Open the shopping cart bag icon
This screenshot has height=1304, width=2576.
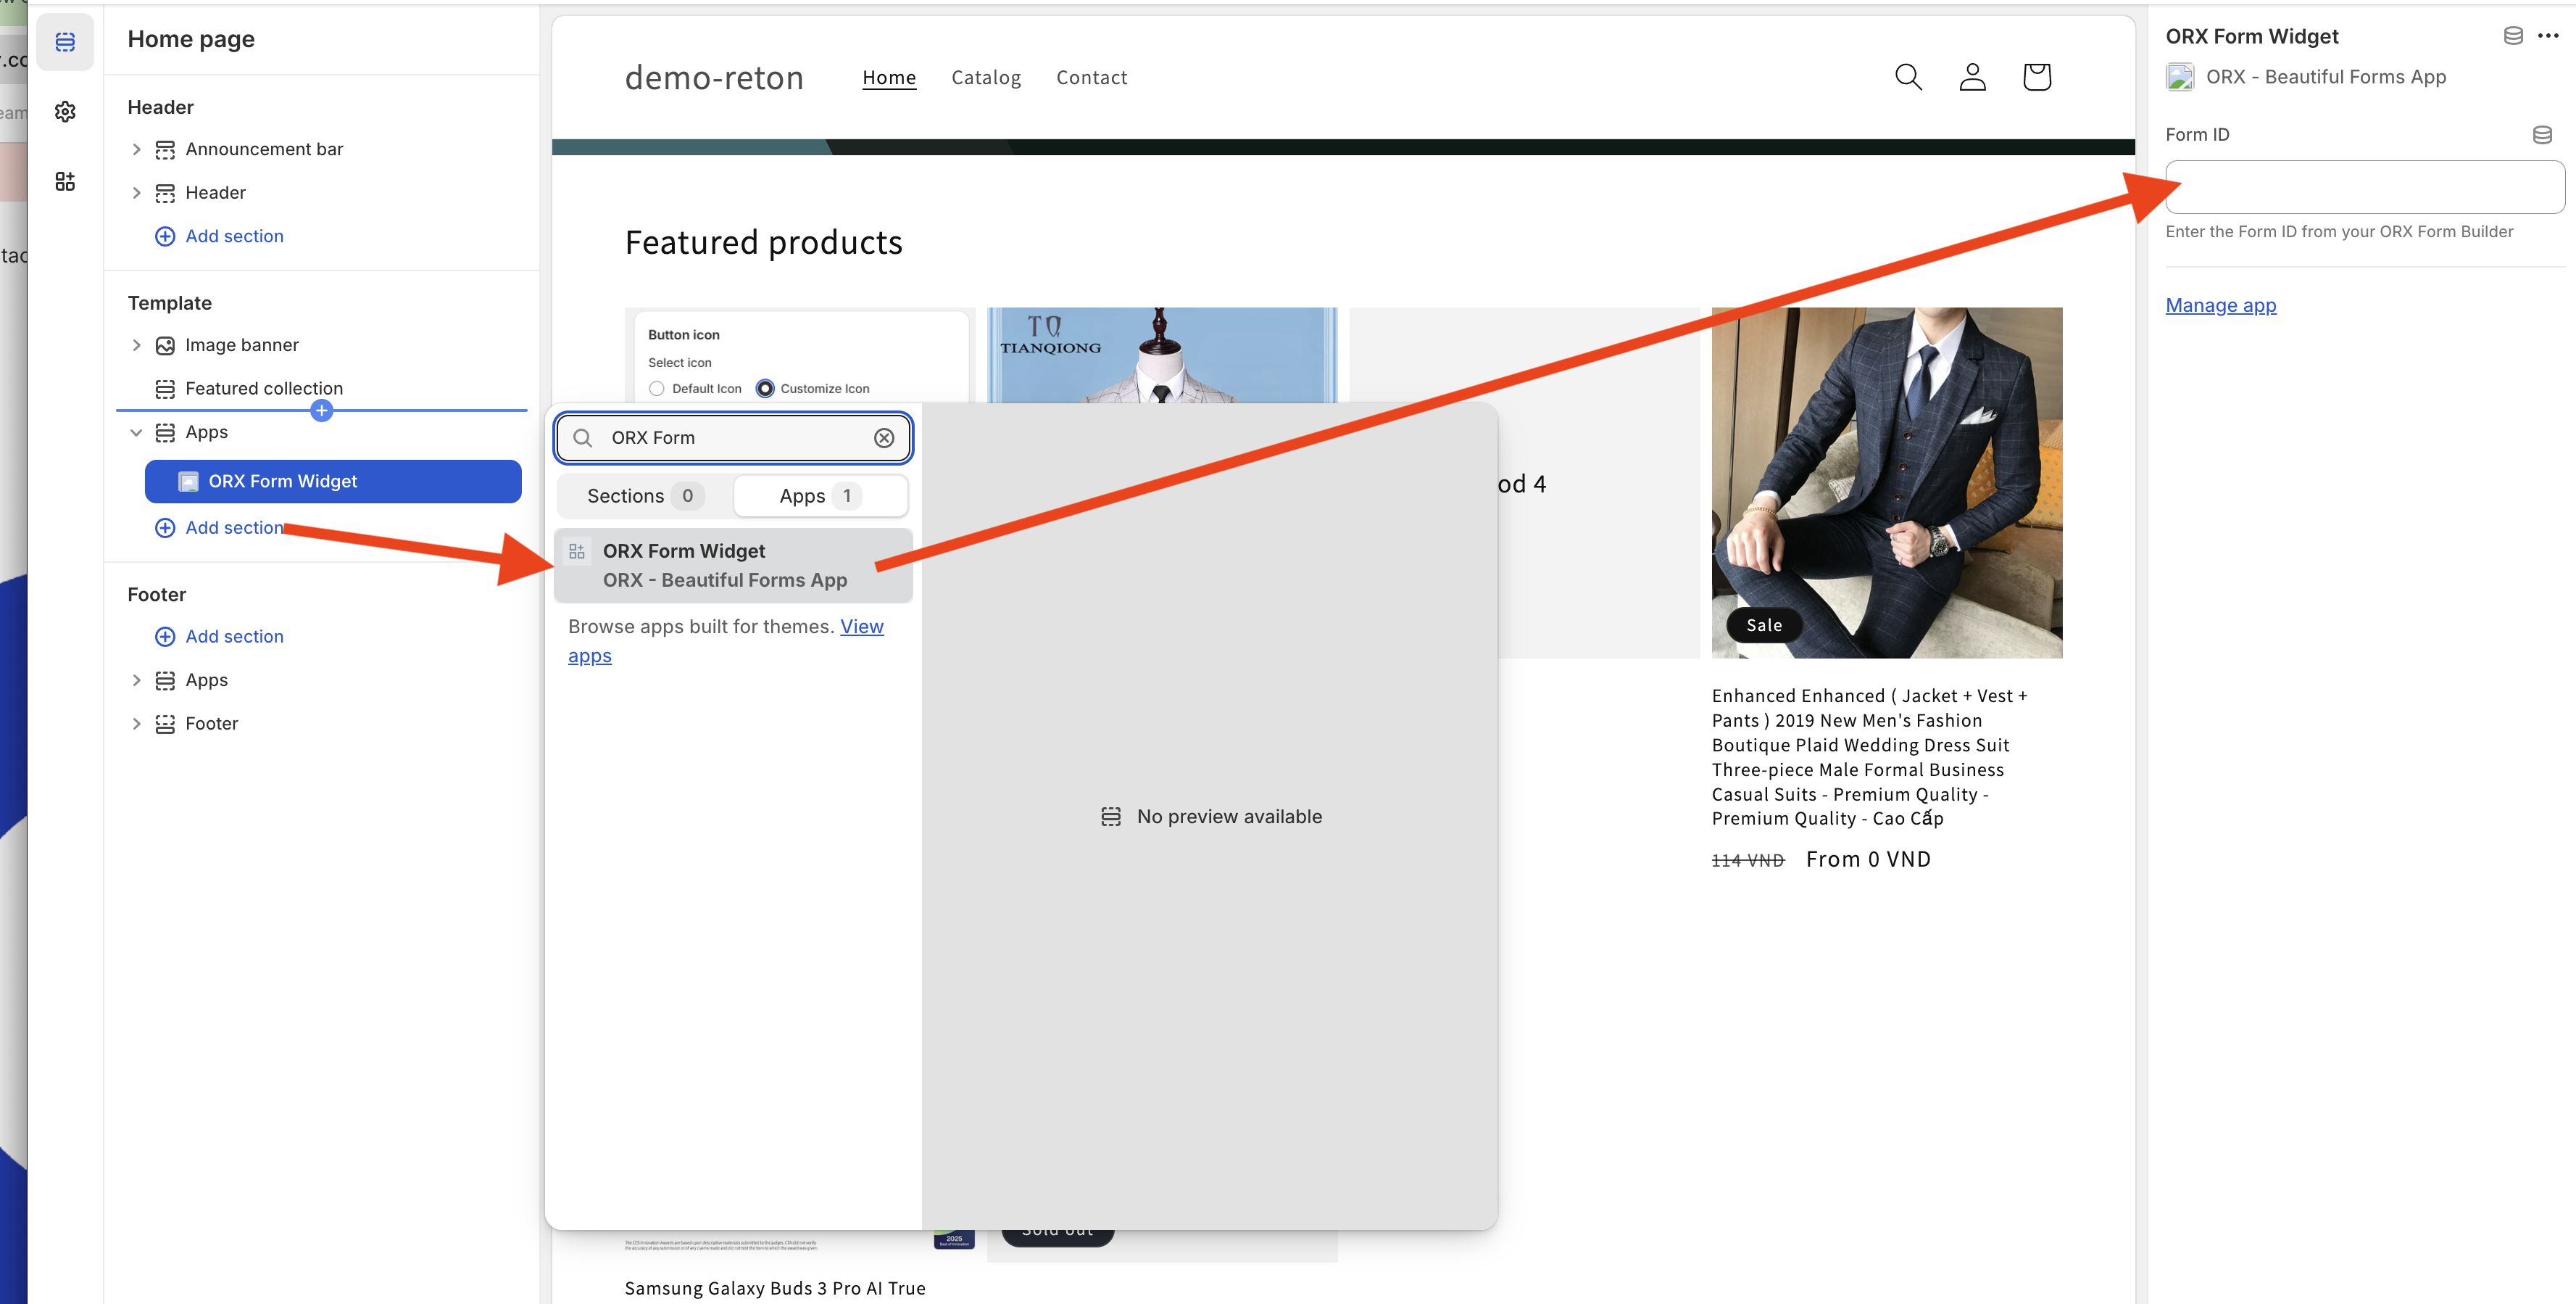(x=2036, y=77)
